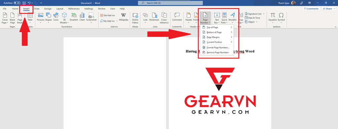Switch to the References tab

click(x=74, y=9)
